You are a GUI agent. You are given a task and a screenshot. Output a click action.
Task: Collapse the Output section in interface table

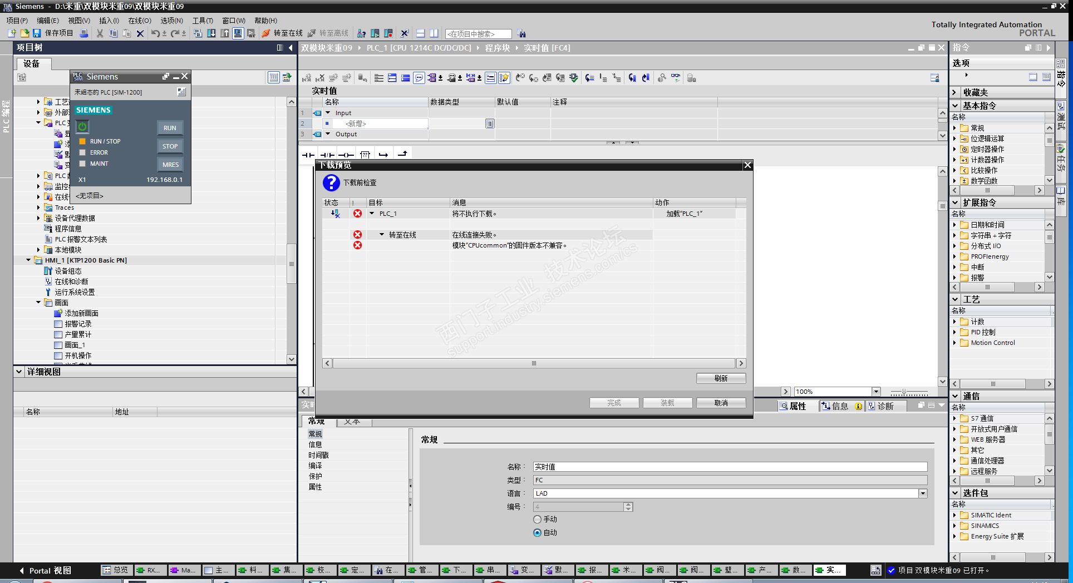tap(328, 134)
